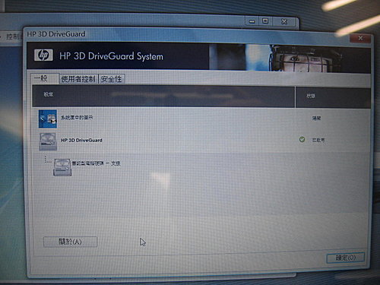Click the HP logo in the banner
The width and height of the screenshot is (380, 285).
pyautogui.click(x=43, y=55)
